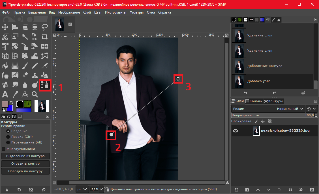Viewport: 319px width, 194px height.
Task: Select the Flip tool
Action: (x=44, y=47)
